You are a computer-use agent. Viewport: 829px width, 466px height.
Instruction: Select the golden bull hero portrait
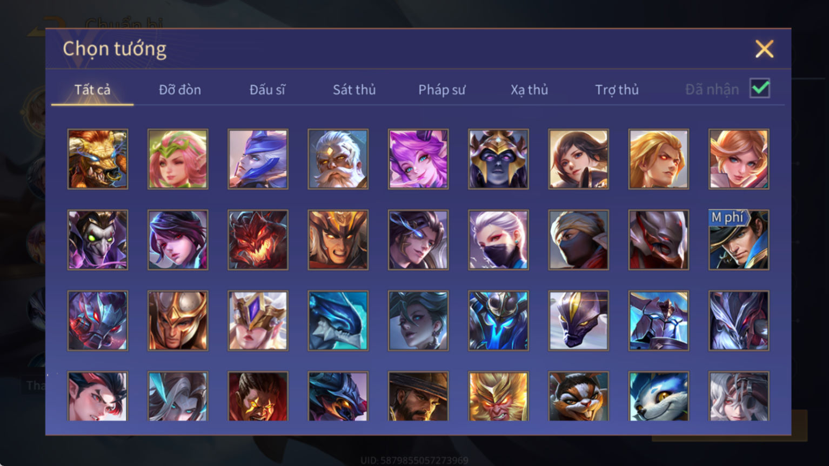pos(98,159)
